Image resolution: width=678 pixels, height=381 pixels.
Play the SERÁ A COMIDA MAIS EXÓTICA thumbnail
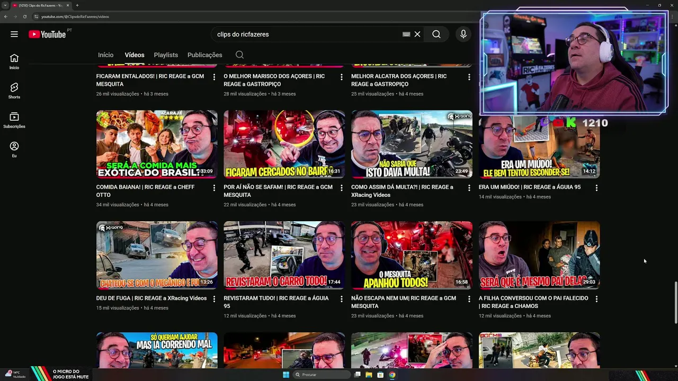point(157,144)
